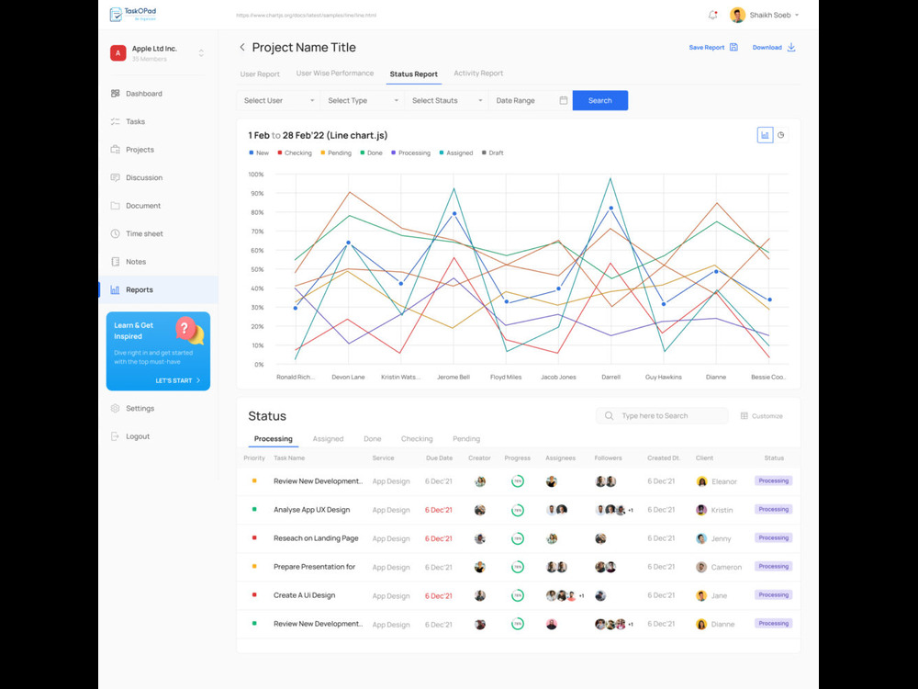
Task: Open the Select Stauts dropdown
Action: [446, 100]
